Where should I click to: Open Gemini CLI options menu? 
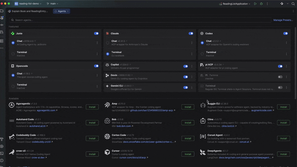[192, 88]
